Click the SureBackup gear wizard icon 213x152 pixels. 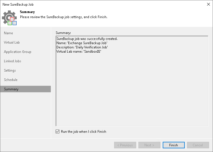point(9,18)
